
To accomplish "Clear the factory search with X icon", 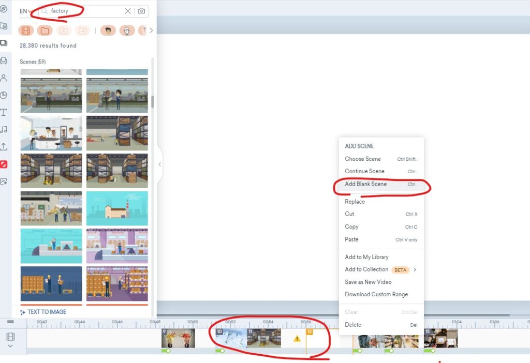I will [128, 11].
